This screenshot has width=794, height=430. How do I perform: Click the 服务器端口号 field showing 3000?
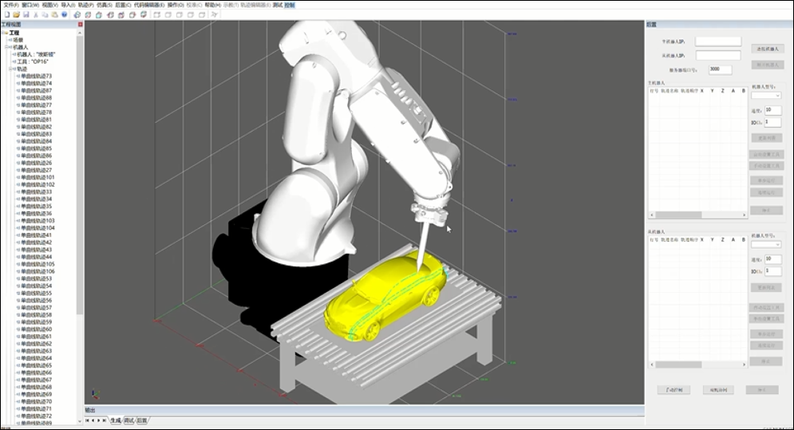point(719,69)
